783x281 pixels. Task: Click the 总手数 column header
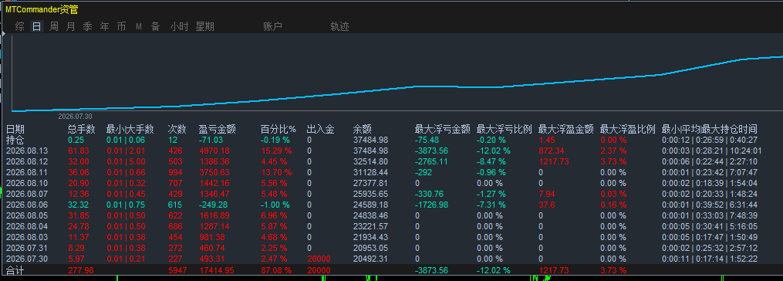[82, 130]
